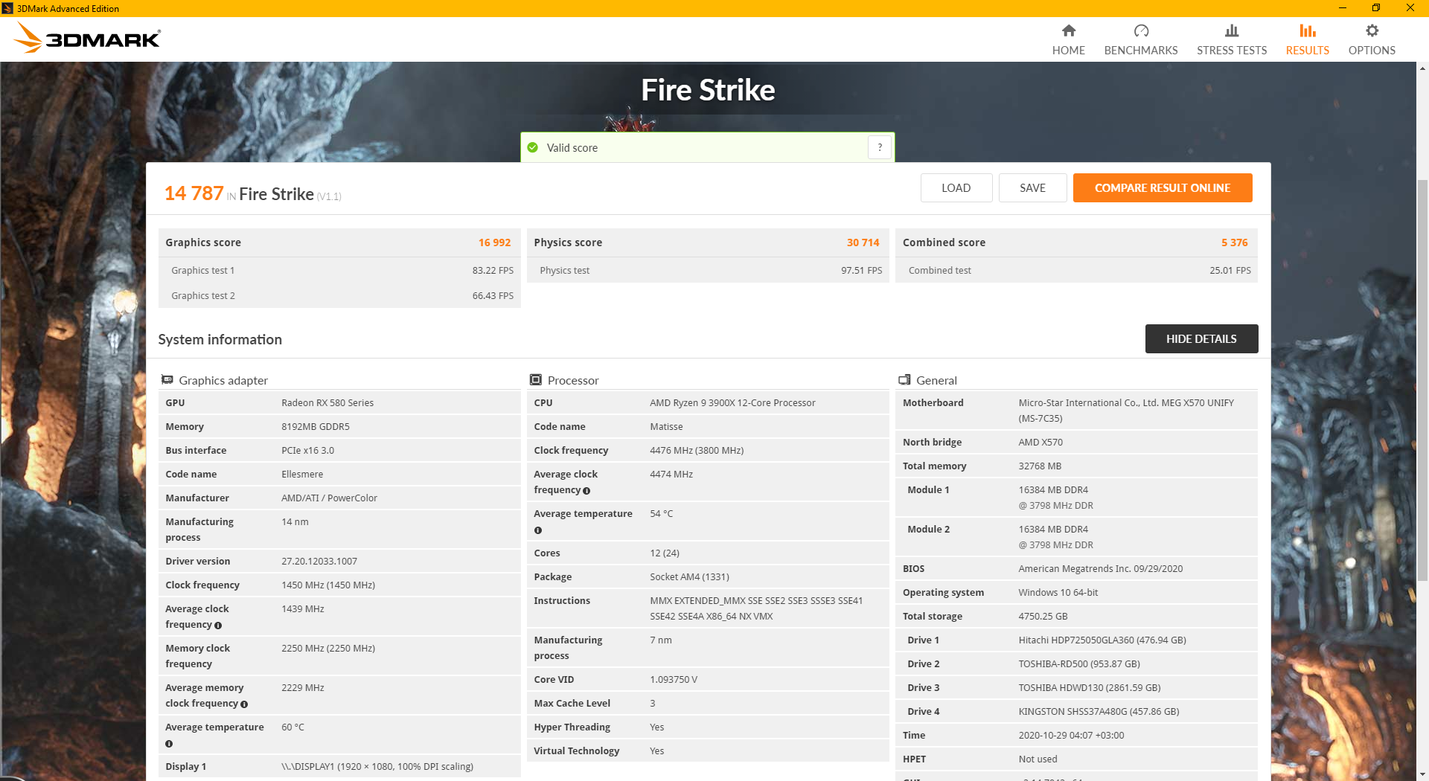Image resolution: width=1429 pixels, height=781 pixels.
Task: Click the 3DMark title bar app icon
Action: 7,8
